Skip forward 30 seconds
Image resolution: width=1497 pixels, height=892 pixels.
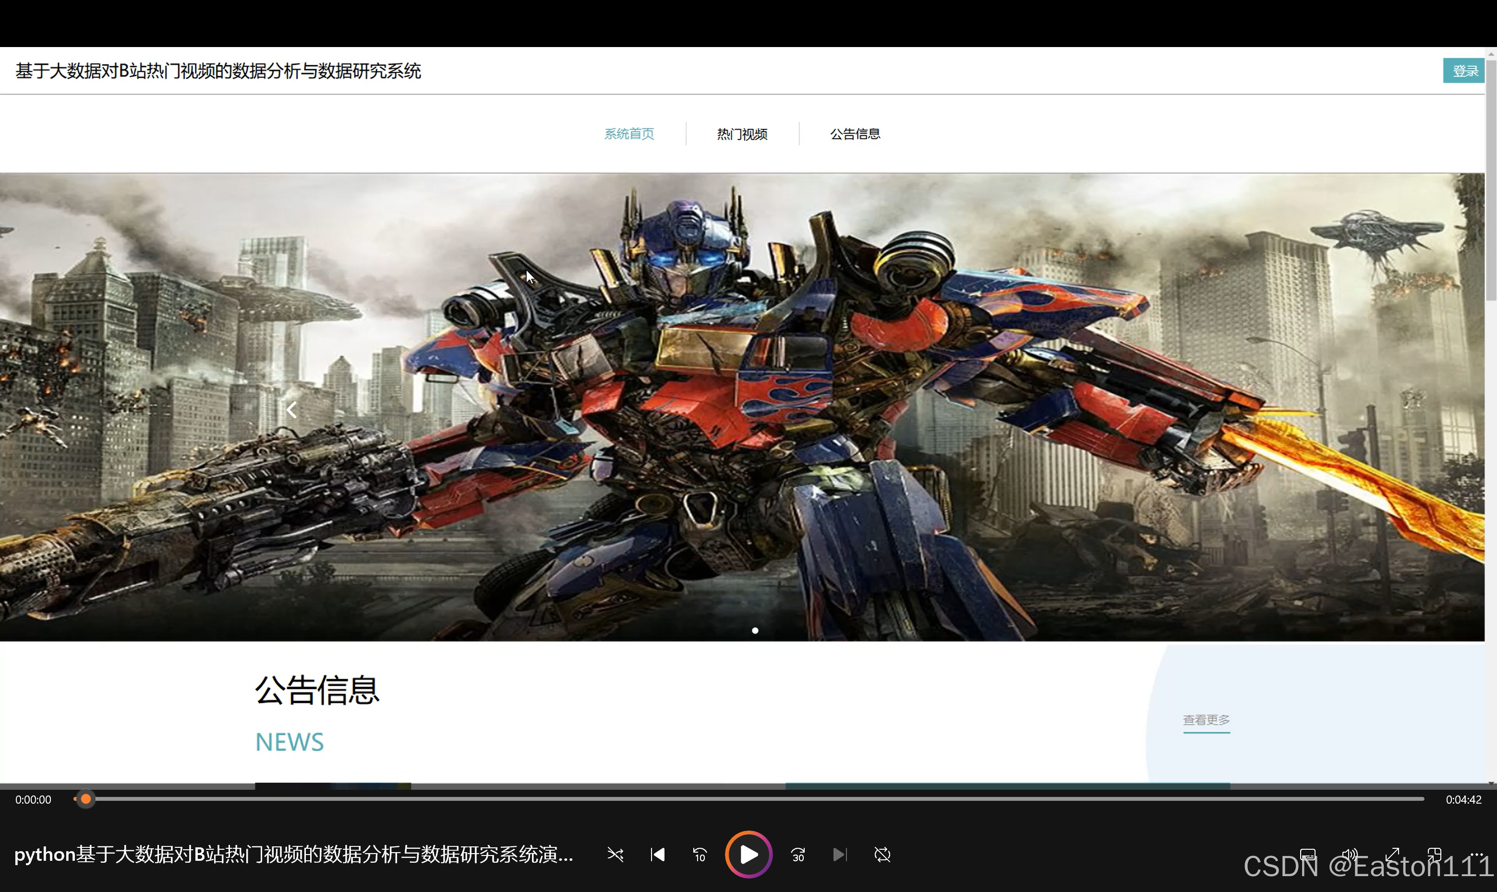tap(797, 854)
